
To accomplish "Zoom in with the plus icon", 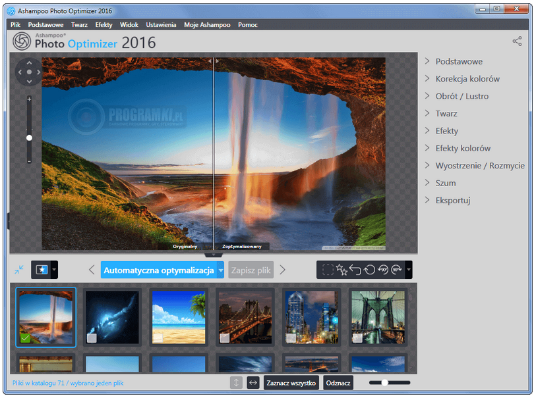I will tap(30, 99).
